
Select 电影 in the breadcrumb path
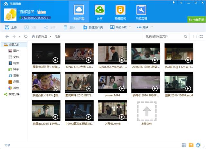pos(58,36)
